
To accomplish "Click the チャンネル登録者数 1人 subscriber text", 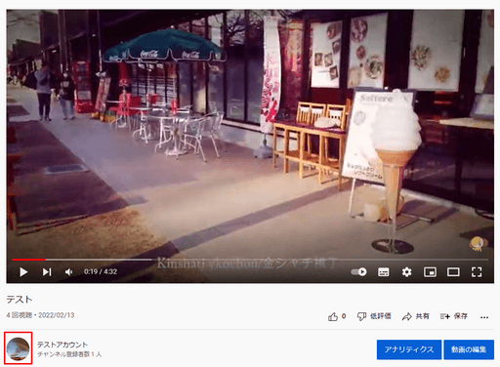I will point(69,354).
